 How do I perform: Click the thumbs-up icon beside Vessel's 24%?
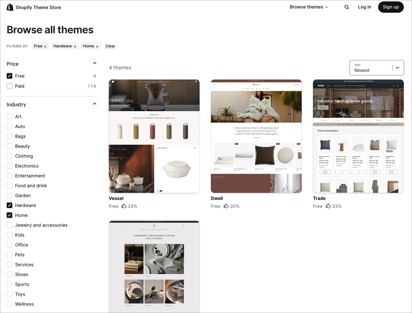(124, 206)
